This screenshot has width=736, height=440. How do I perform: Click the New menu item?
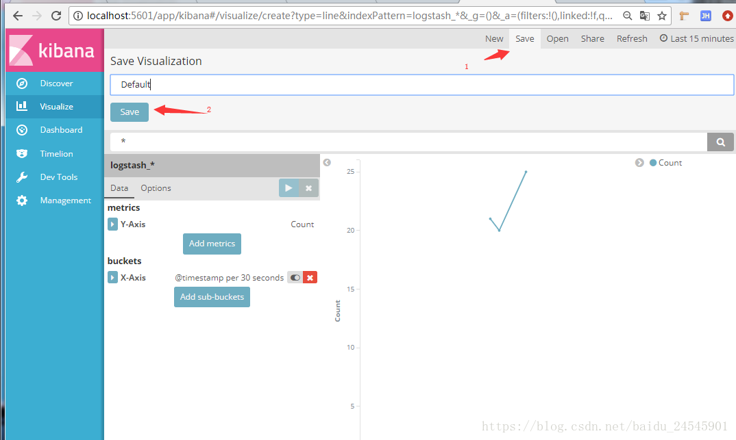[494, 38]
